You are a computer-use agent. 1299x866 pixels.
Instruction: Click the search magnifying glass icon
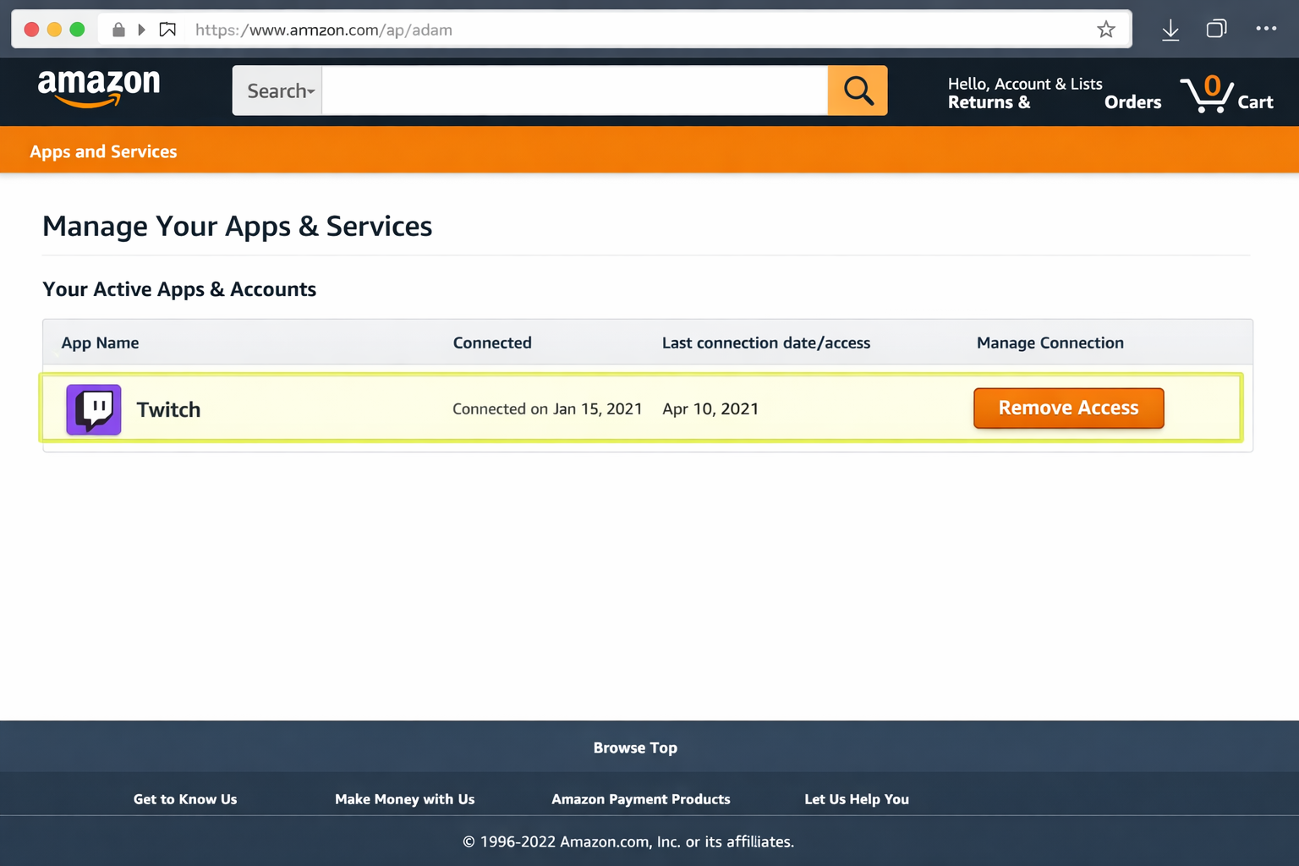[x=857, y=90]
